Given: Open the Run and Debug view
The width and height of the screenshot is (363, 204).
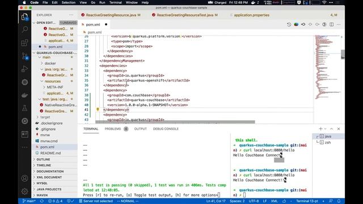Looking at the screenshot, I should [24, 69].
